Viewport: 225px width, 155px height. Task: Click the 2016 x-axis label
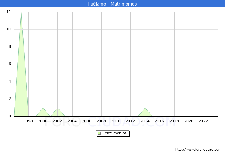160,121
